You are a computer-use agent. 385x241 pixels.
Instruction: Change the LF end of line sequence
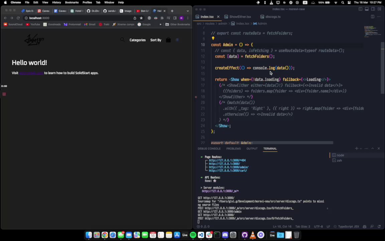(328, 227)
